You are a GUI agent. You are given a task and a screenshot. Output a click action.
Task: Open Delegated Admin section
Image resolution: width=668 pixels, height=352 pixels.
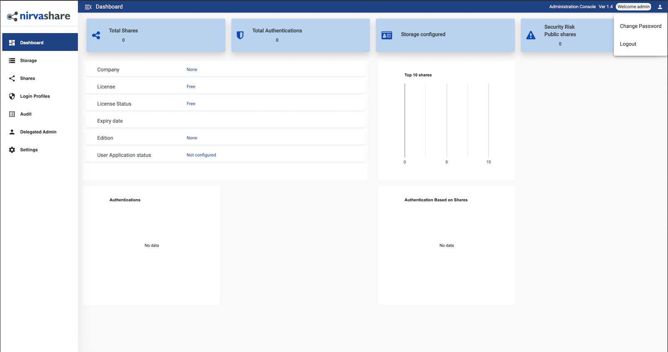click(38, 132)
